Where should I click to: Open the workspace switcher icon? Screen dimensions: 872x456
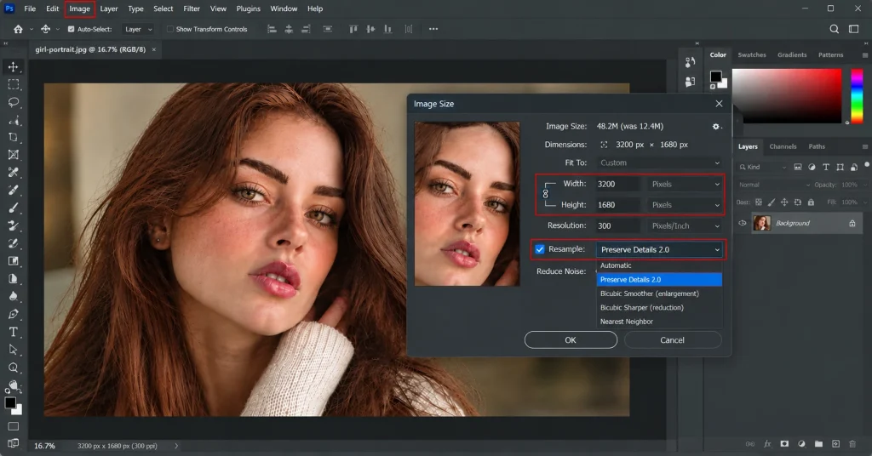(853, 29)
